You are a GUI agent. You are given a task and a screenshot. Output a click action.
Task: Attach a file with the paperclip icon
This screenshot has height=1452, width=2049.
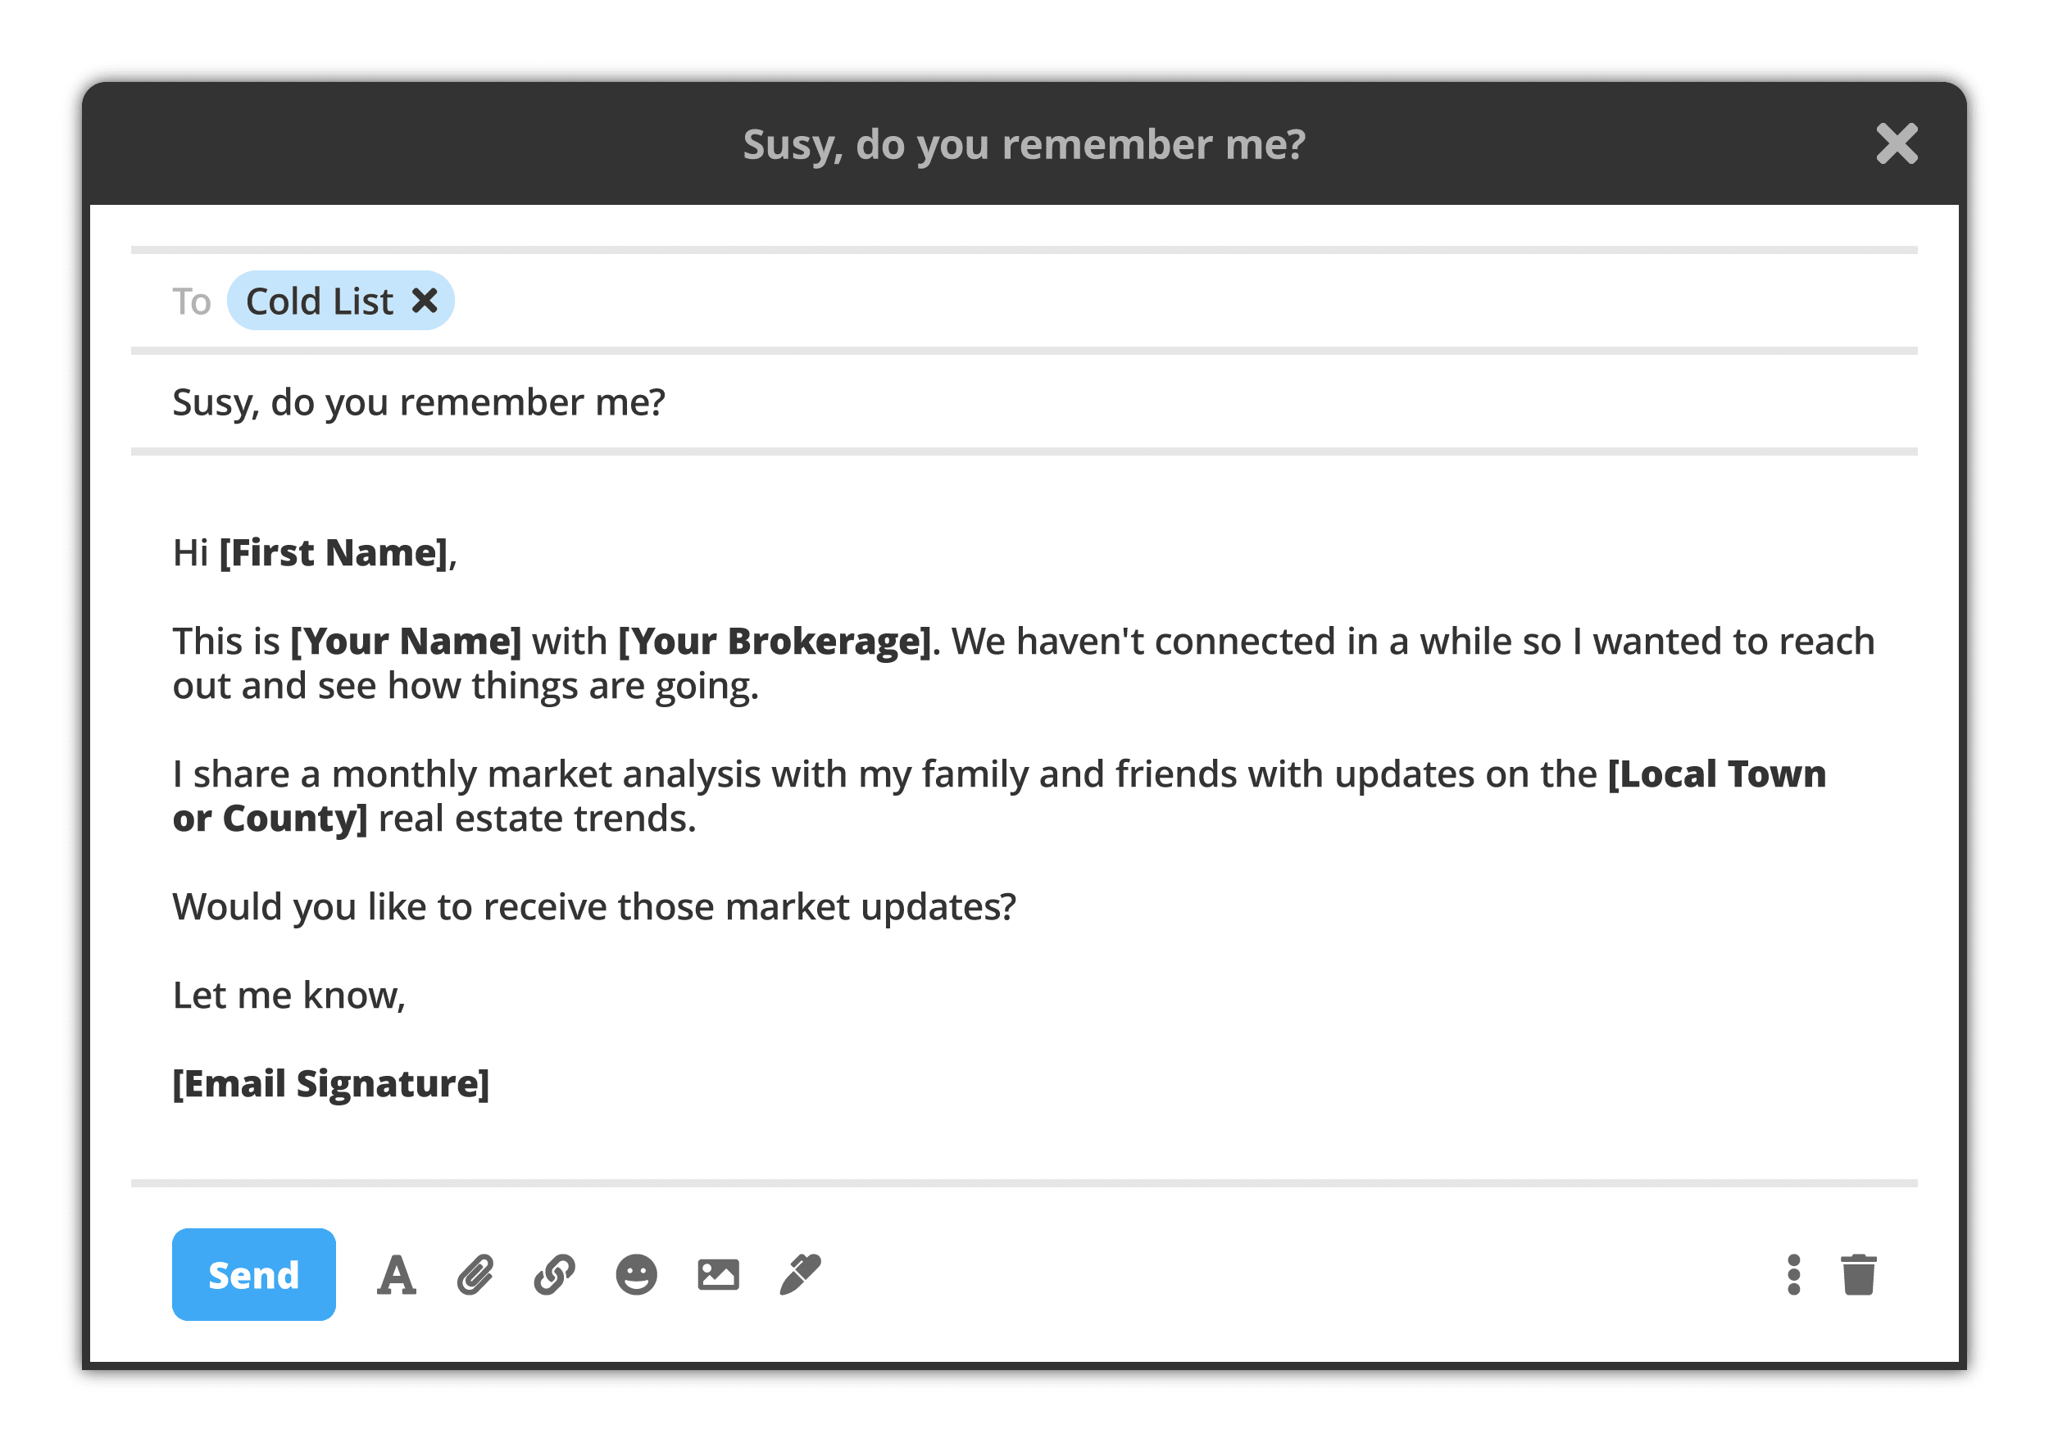point(476,1275)
